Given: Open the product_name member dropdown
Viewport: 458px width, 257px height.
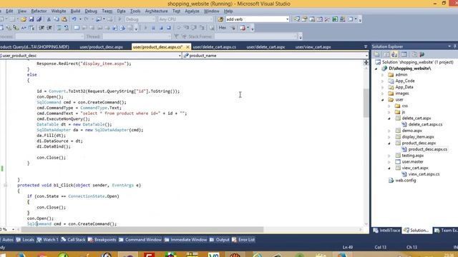Looking at the screenshot, I should click(366, 56).
